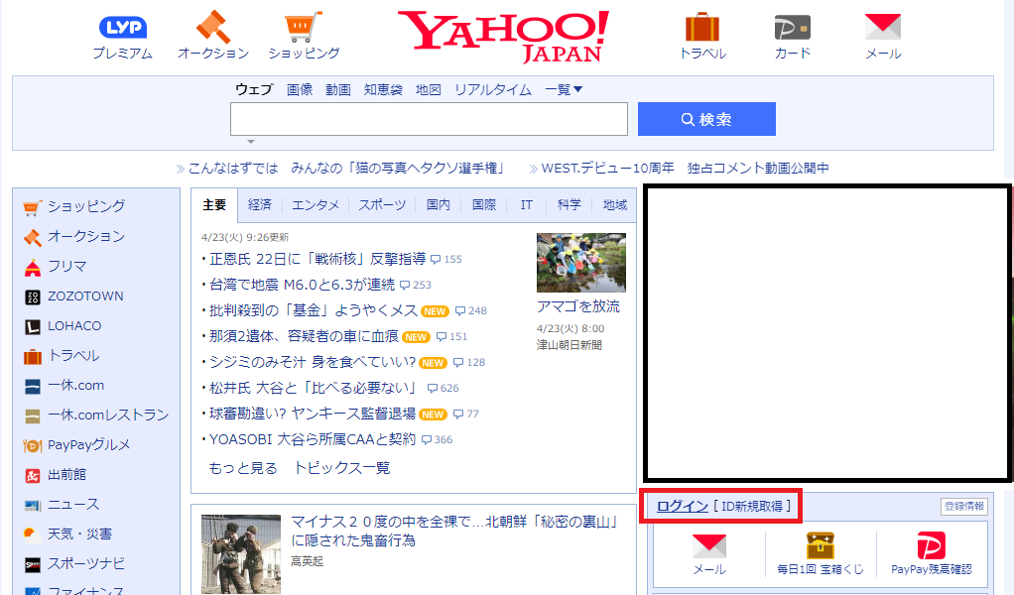The image size is (1014, 595).
Task: Click the PayPayグルメ icon
Action: click(x=33, y=446)
